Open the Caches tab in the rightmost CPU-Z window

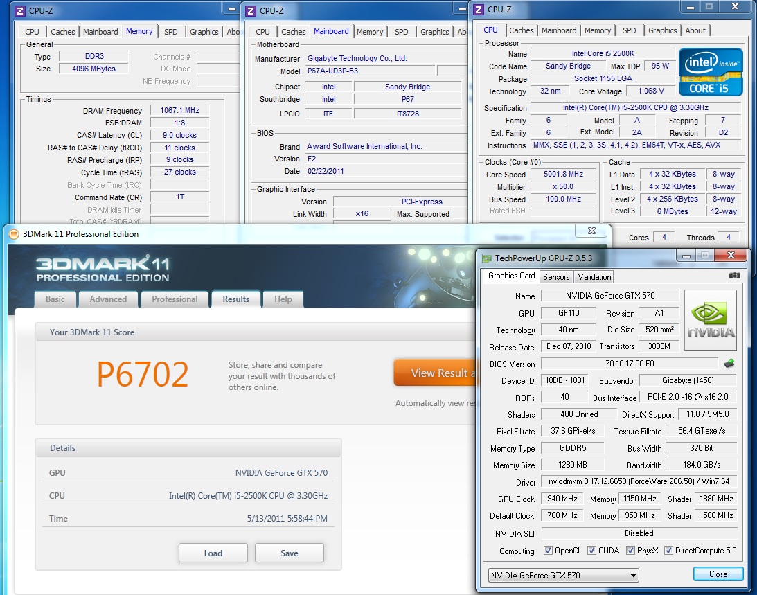522,30
